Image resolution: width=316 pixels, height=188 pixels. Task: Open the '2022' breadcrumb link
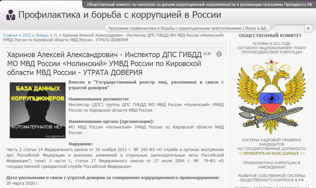coord(27,35)
